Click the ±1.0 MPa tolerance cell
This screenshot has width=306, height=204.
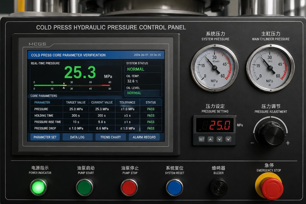pos(127,109)
